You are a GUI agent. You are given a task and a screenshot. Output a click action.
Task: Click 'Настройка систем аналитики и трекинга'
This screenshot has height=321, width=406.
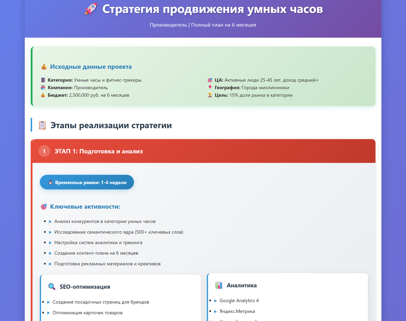(98, 243)
